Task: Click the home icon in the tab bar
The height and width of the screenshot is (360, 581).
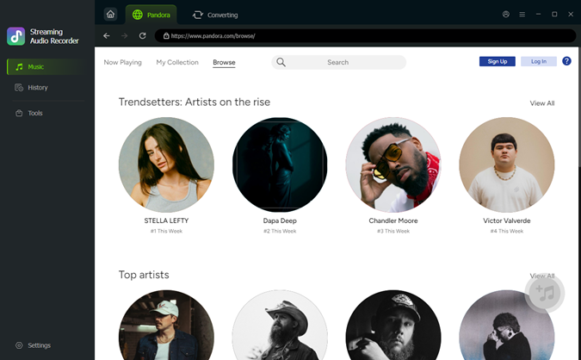Action: coord(110,15)
